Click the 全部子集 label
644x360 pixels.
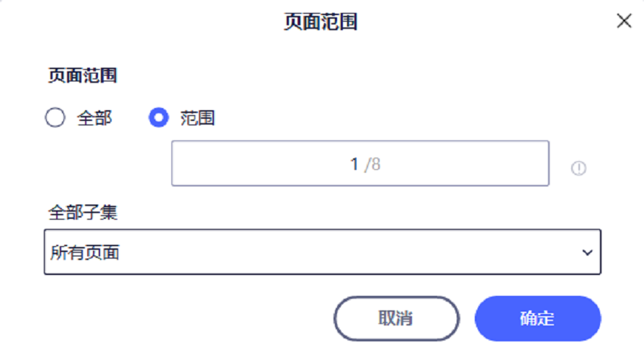pyautogui.click(x=82, y=212)
